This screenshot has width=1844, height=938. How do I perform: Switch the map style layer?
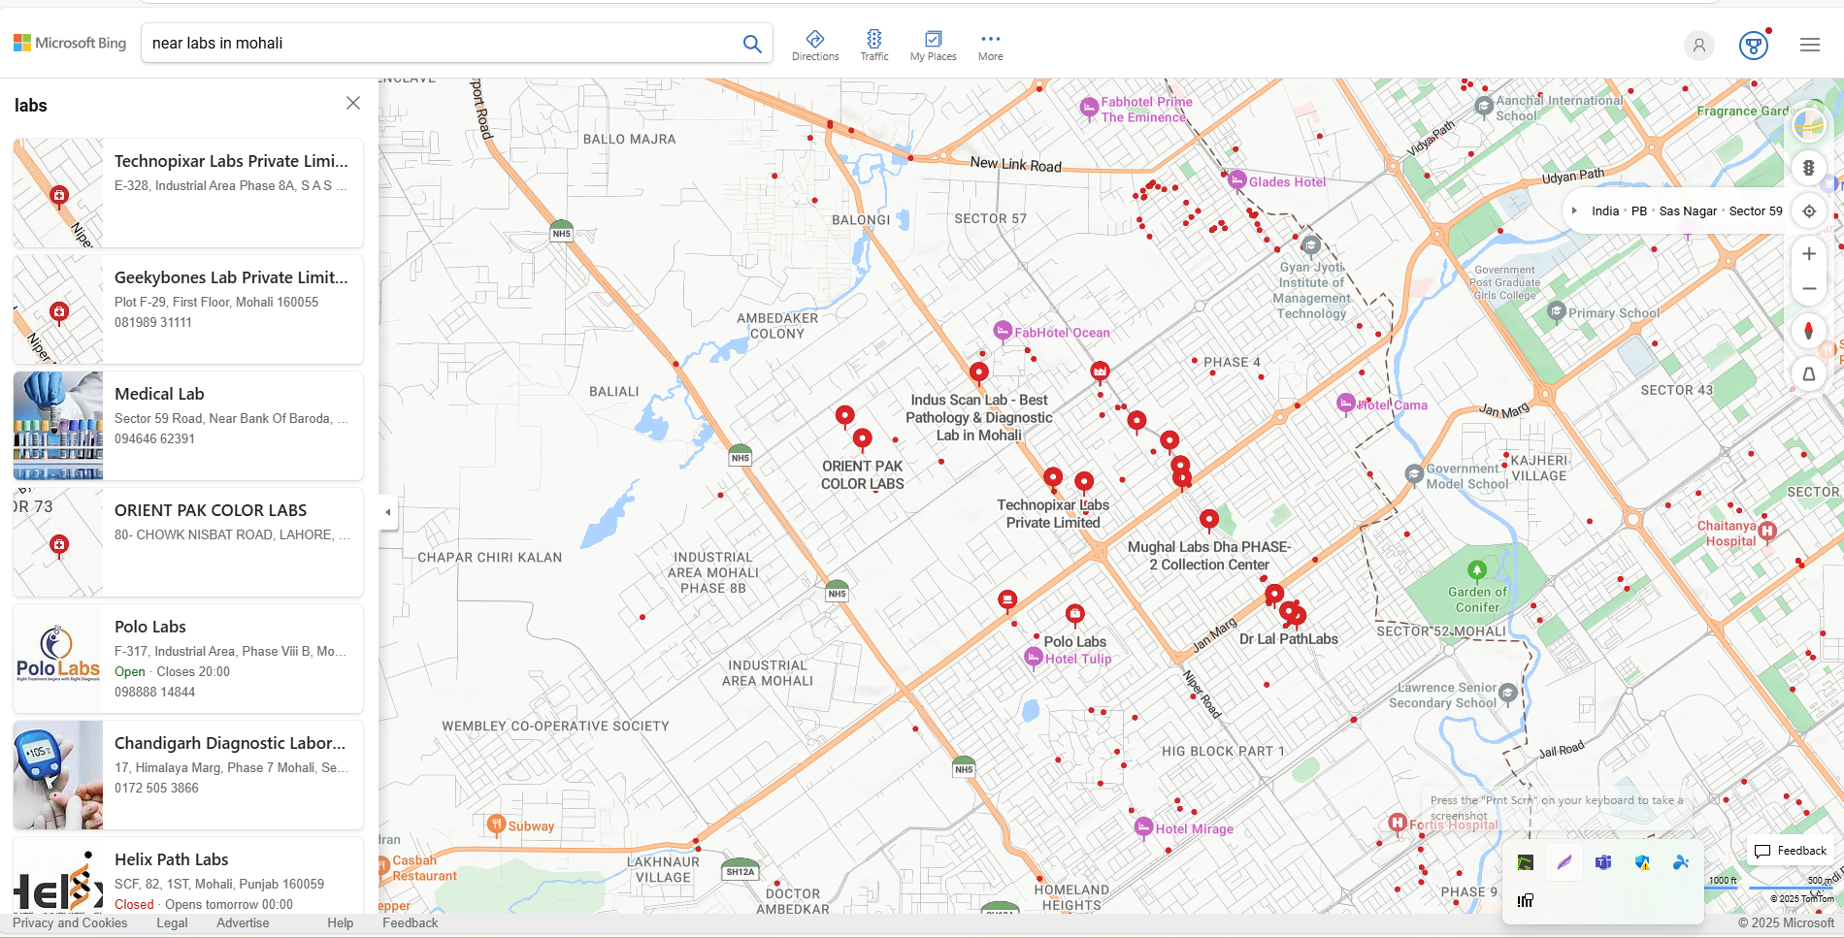click(1809, 124)
